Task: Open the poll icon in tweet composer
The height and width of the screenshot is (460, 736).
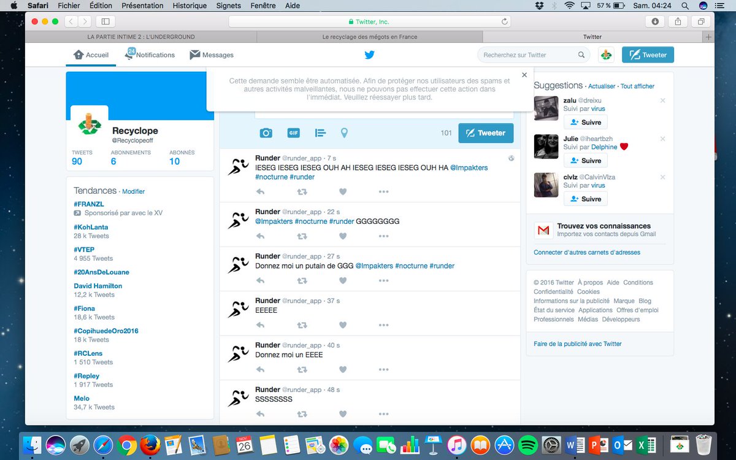Action: (x=320, y=133)
